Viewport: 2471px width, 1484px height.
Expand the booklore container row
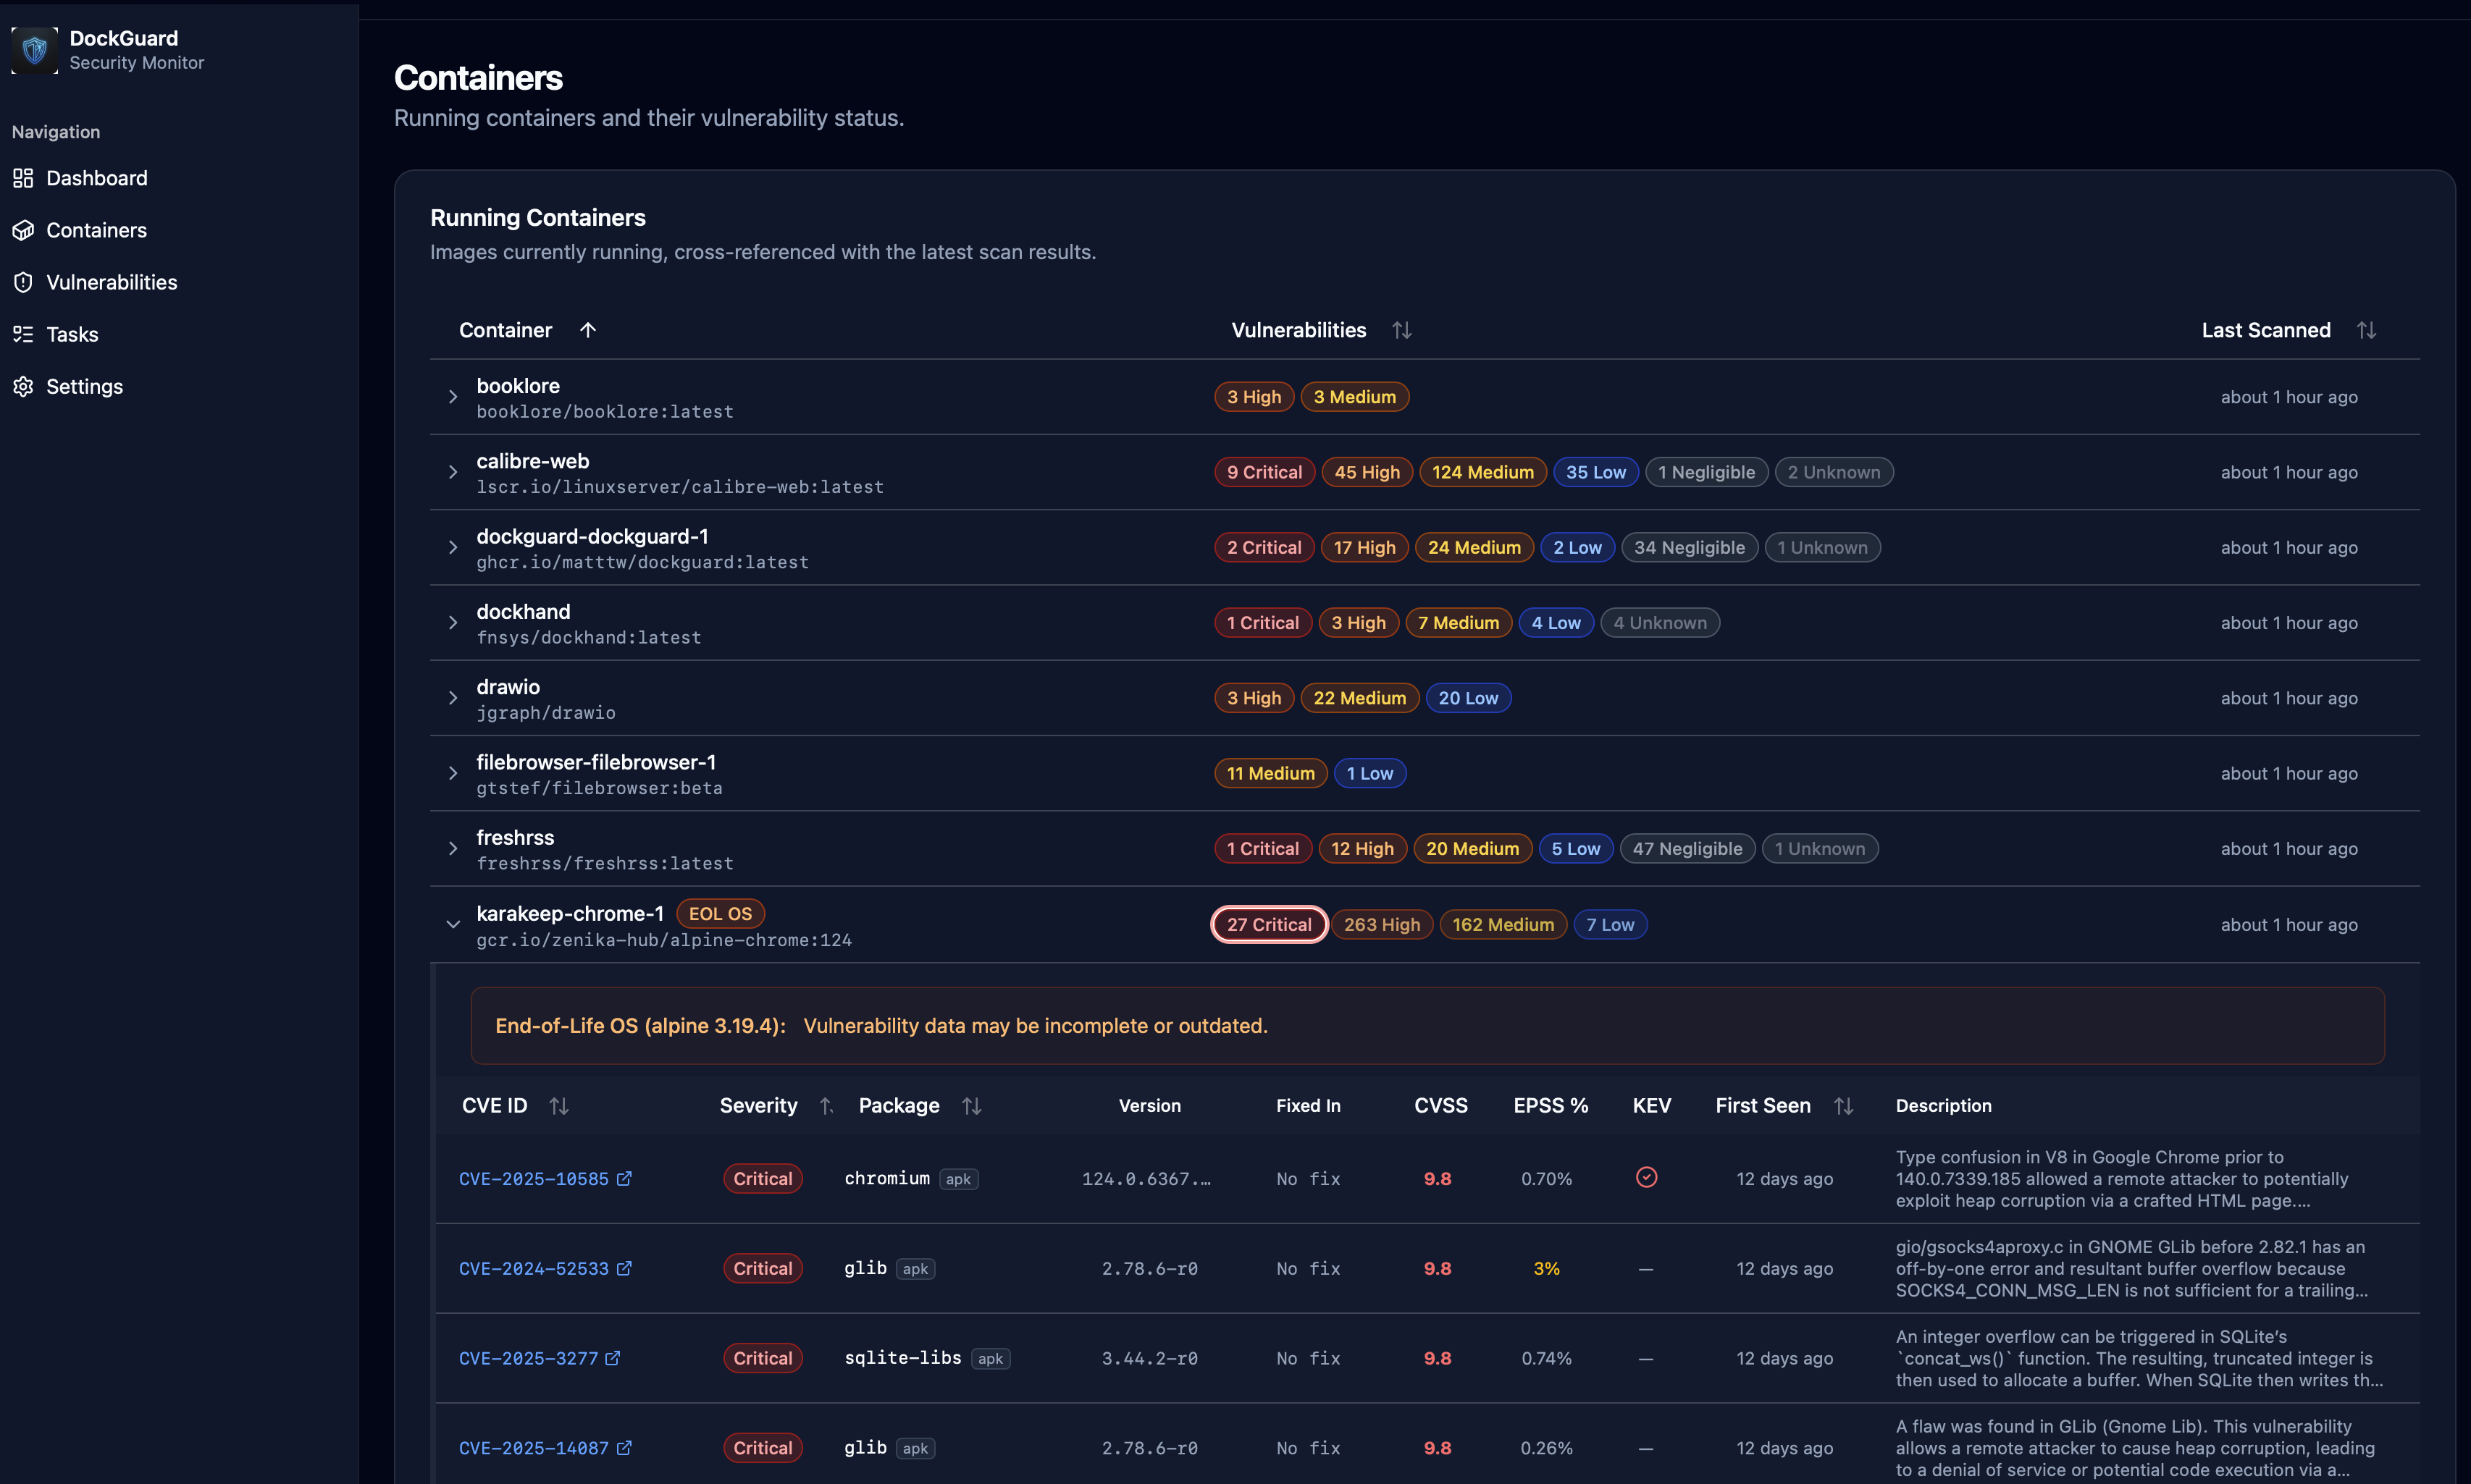tap(453, 397)
